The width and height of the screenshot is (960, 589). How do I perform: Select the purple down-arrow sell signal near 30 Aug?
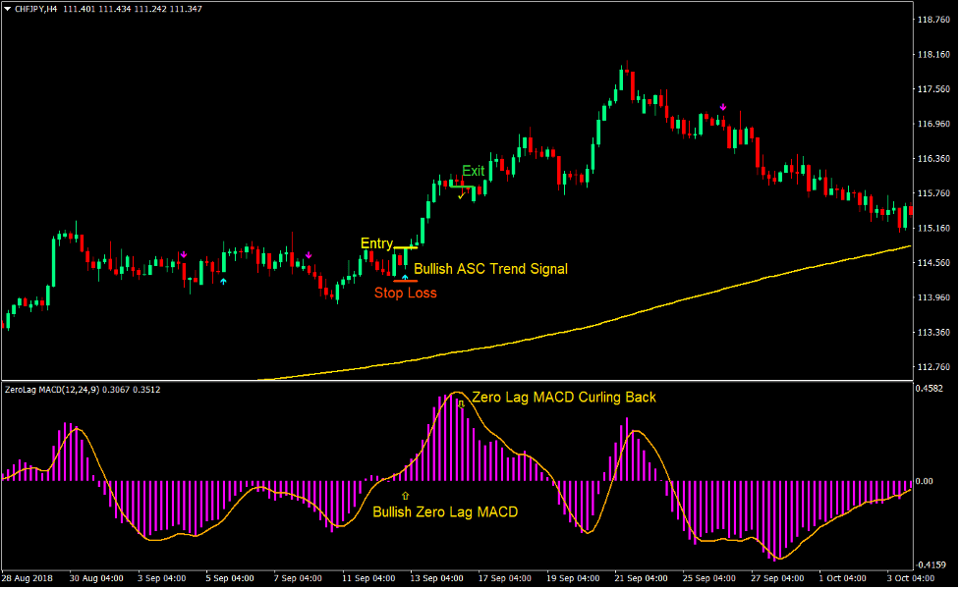click(x=184, y=254)
